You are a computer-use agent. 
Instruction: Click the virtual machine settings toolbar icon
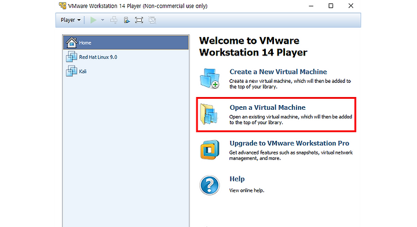point(127,20)
